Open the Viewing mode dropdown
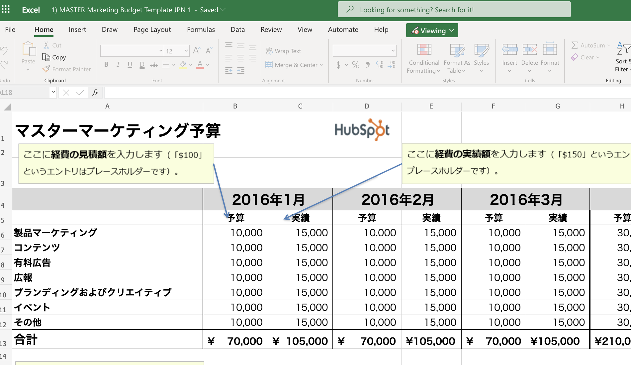The width and height of the screenshot is (631, 365). click(x=432, y=31)
